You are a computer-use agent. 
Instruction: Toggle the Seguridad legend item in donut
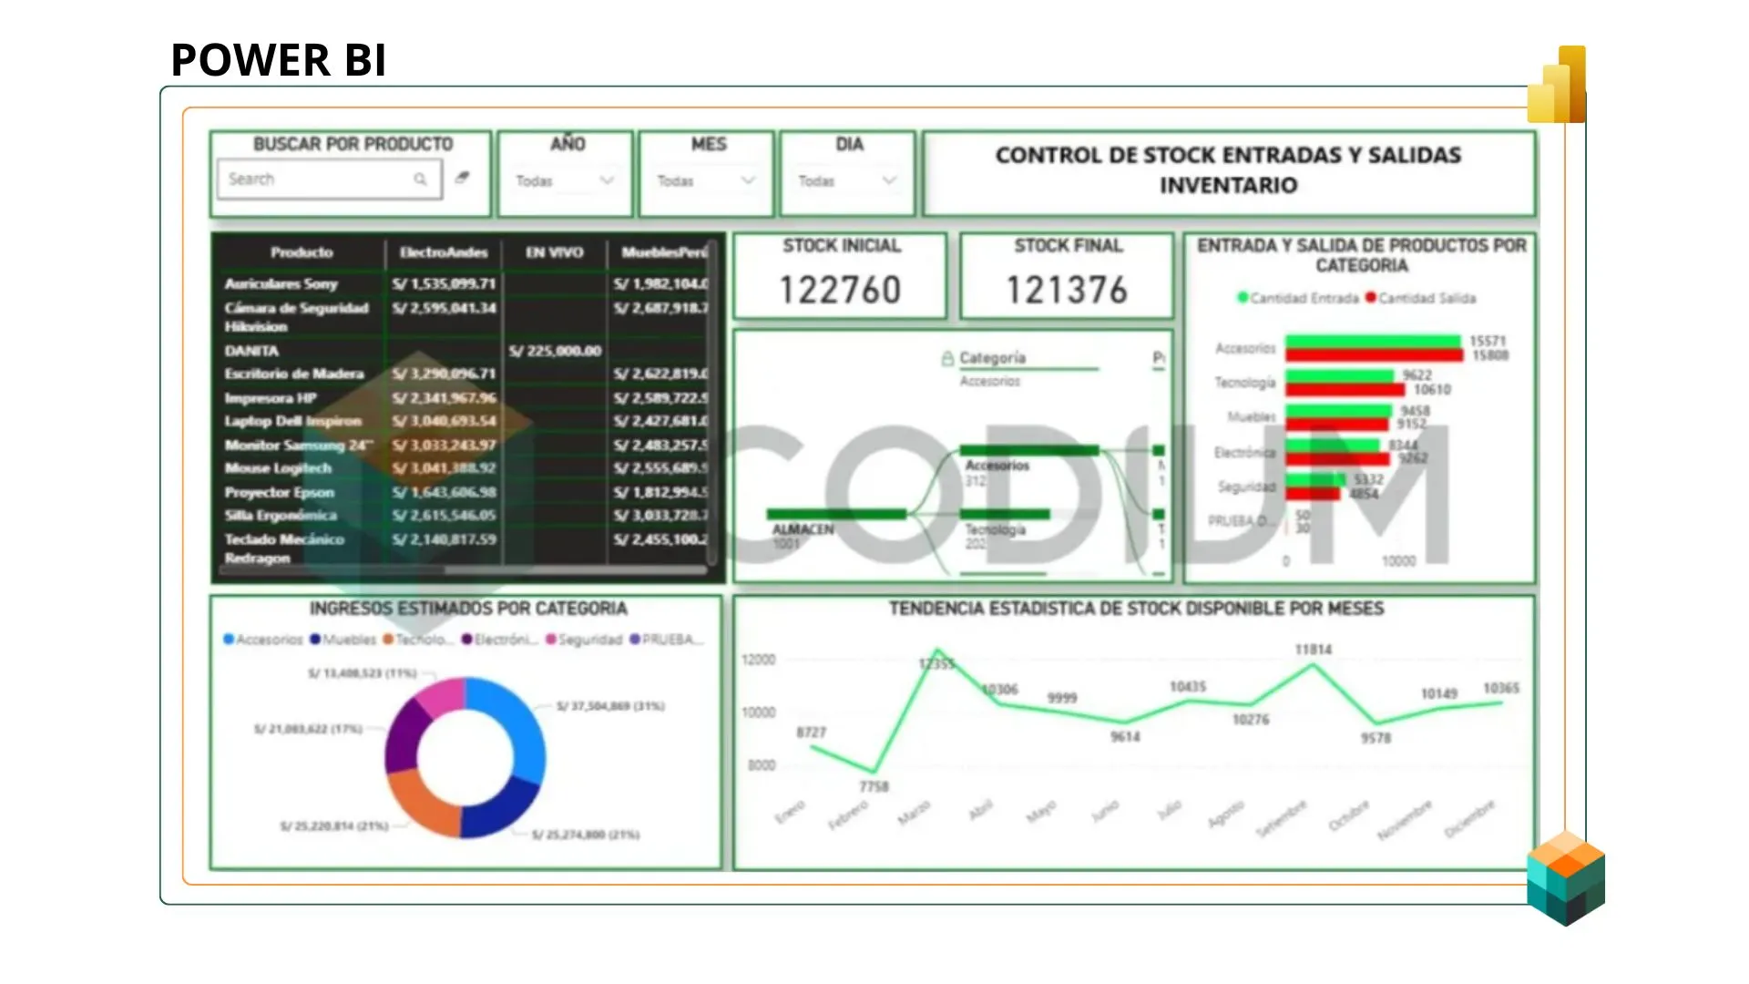(x=583, y=640)
